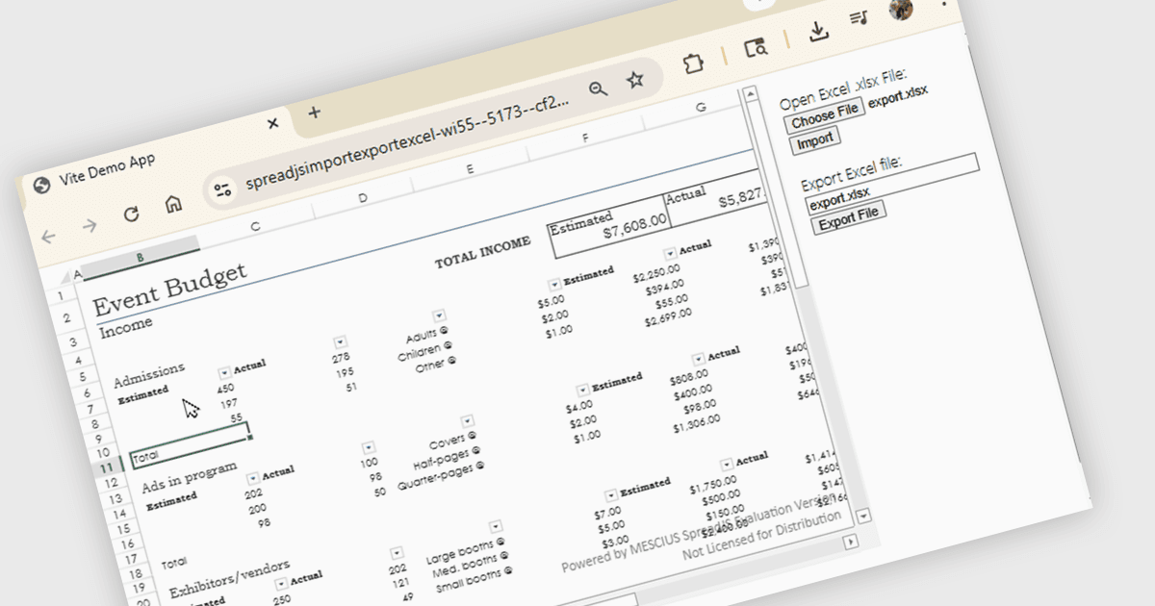Reload the page with the refresh icon

click(x=131, y=214)
